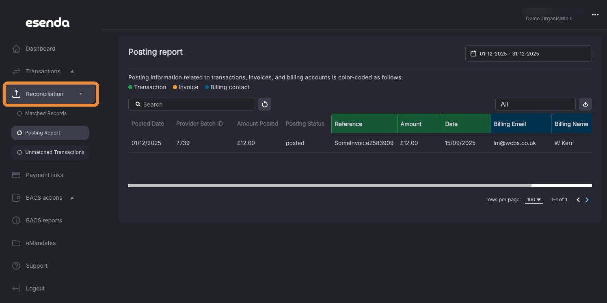607x303 pixels.
Task: Click the Reference column header
Action: [364, 124]
